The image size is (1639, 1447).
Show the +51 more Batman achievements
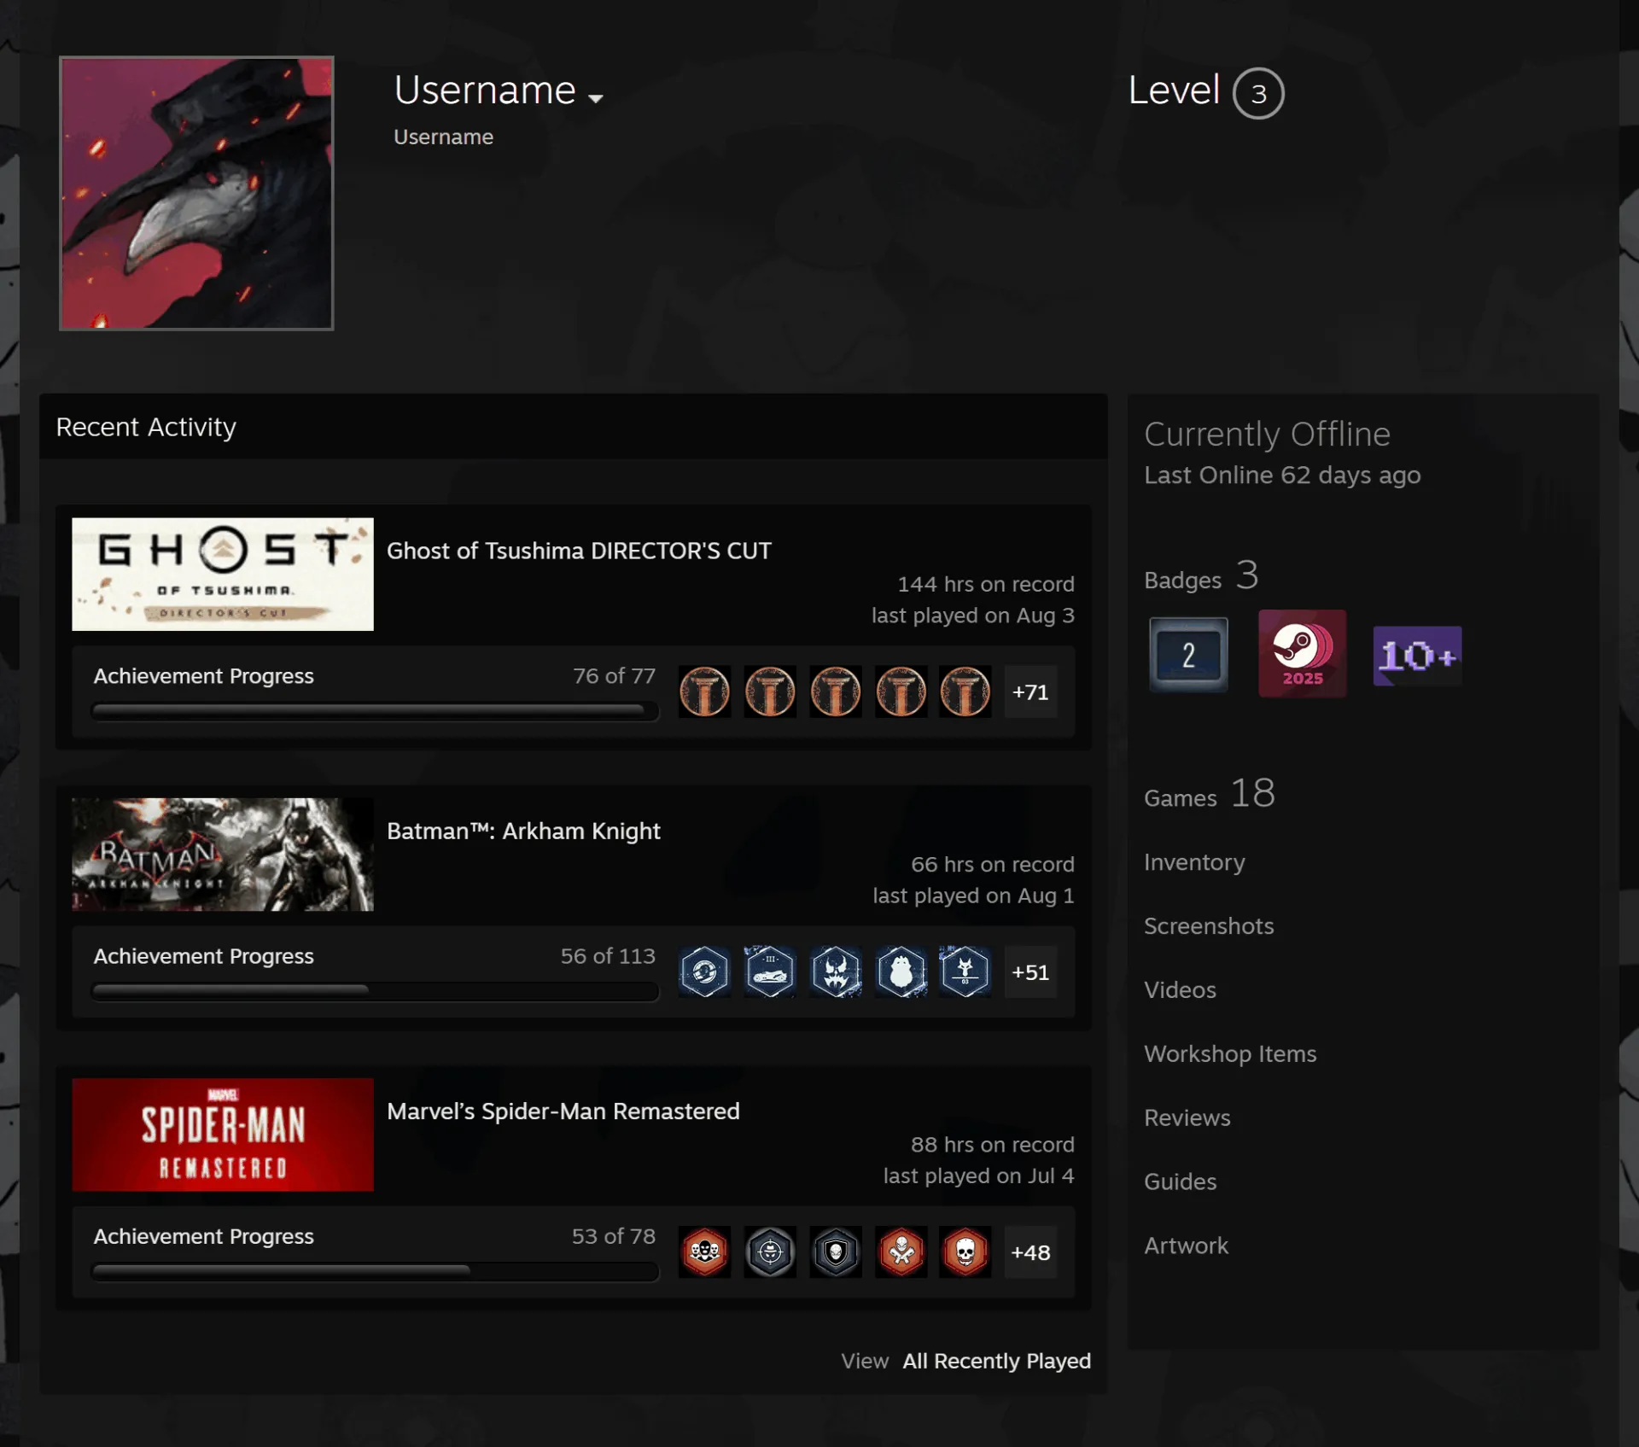pyautogui.click(x=1030, y=971)
